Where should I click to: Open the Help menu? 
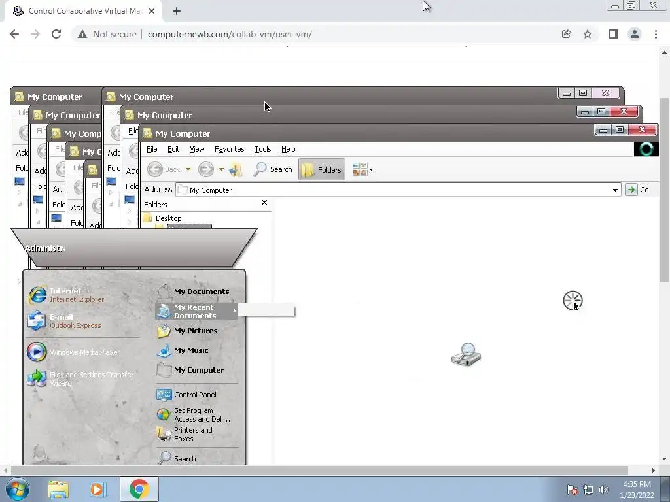pyautogui.click(x=288, y=149)
